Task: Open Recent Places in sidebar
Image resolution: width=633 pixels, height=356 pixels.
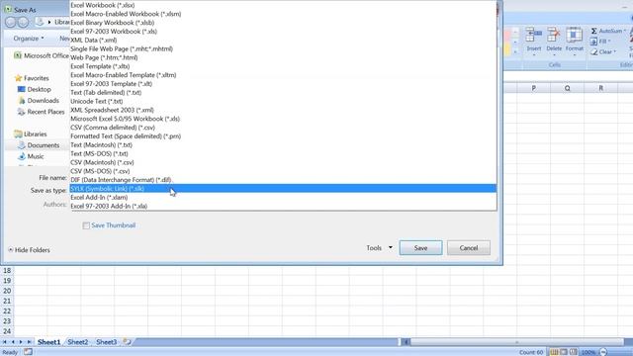Action: pos(42,112)
